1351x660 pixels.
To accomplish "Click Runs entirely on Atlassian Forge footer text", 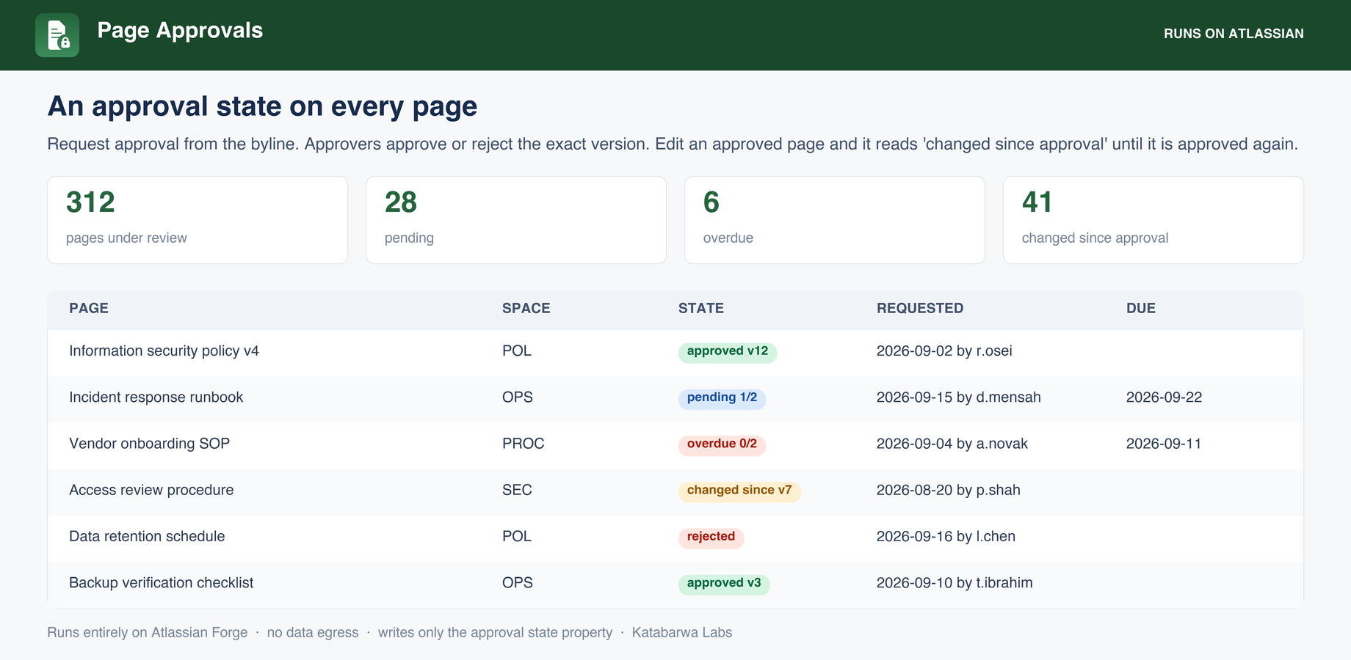I will click(148, 632).
